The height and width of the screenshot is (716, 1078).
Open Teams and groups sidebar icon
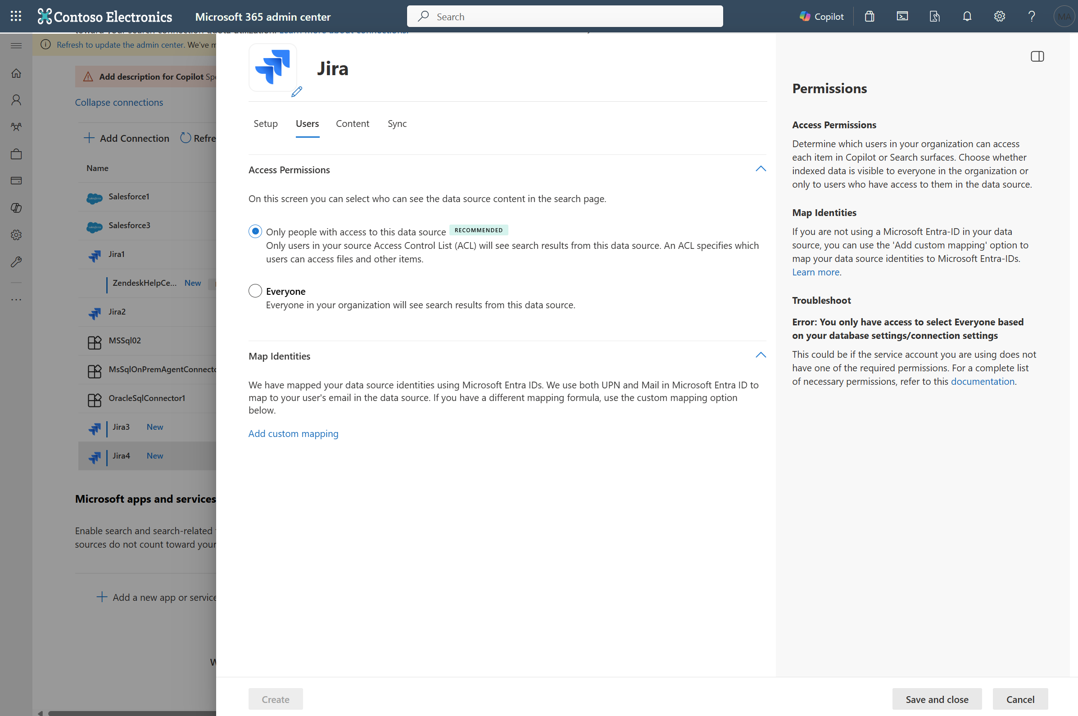[x=16, y=127]
